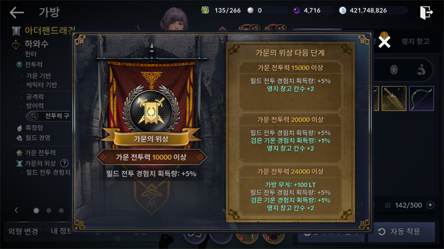This screenshot has height=249, width=444.
Task: Select the potion filter icon in inventory
Action: (x=421, y=70)
